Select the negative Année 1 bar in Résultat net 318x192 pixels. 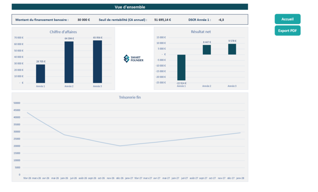point(181,67)
